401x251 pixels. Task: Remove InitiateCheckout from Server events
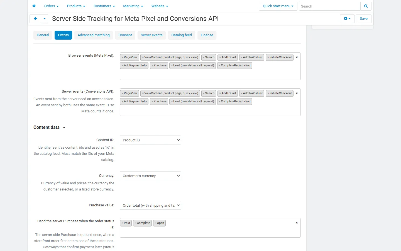pyautogui.click(x=268, y=93)
